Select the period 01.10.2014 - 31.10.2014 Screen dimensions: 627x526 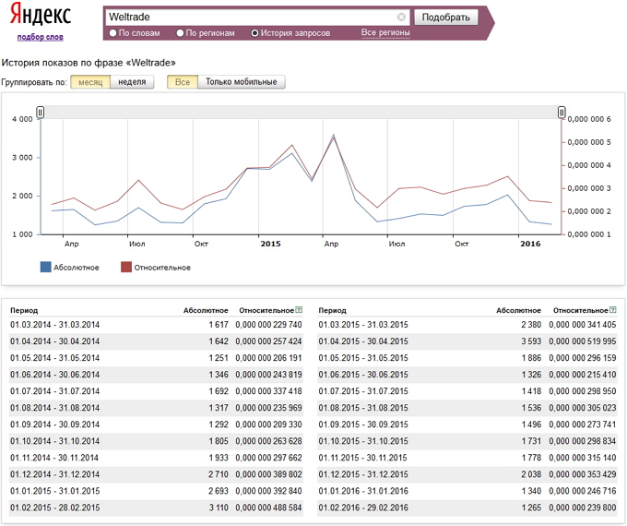(x=54, y=441)
